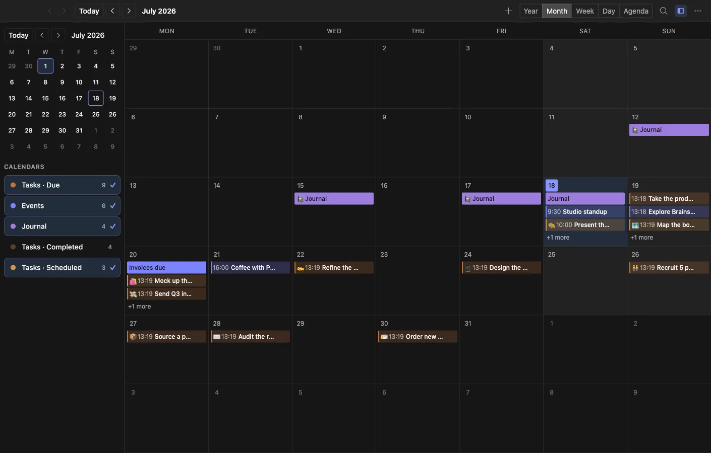Image resolution: width=711 pixels, height=453 pixels.
Task: Open the 13:18 Take the prod... task
Action: click(x=669, y=199)
